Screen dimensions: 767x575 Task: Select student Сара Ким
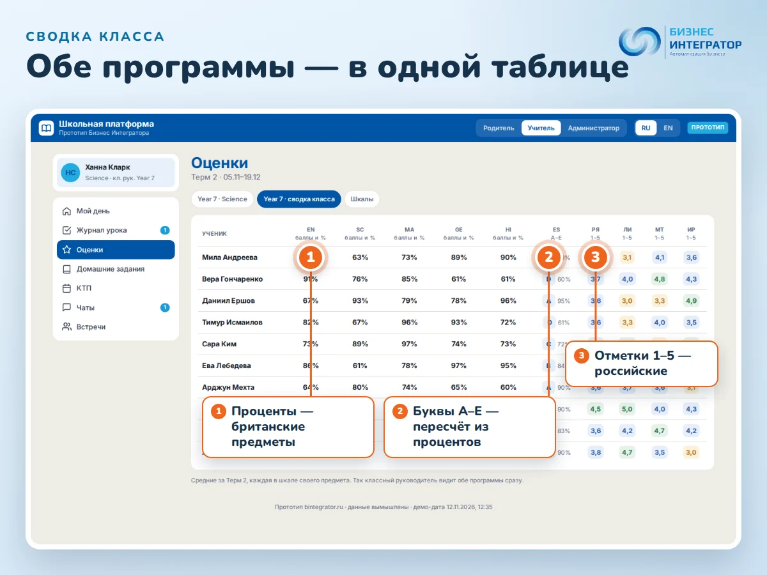pyautogui.click(x=219, y=344)
